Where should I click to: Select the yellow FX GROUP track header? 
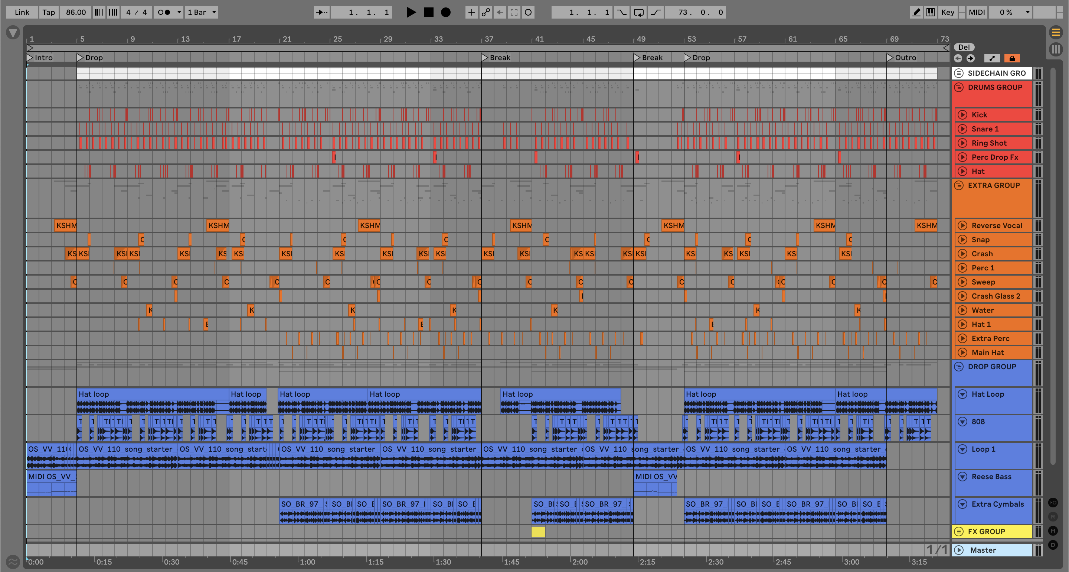[x=996, y=531]
